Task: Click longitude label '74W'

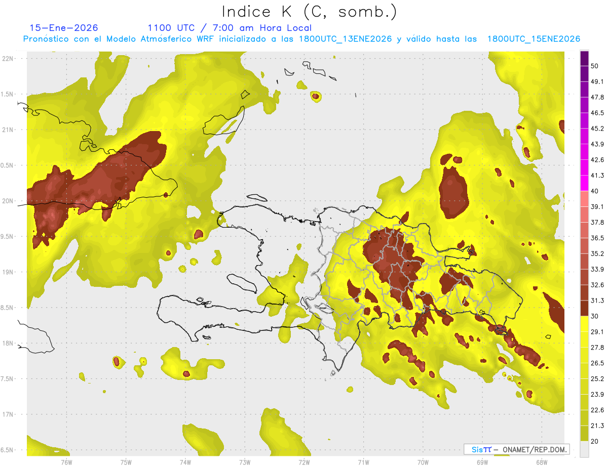Action: pos(185,462)
